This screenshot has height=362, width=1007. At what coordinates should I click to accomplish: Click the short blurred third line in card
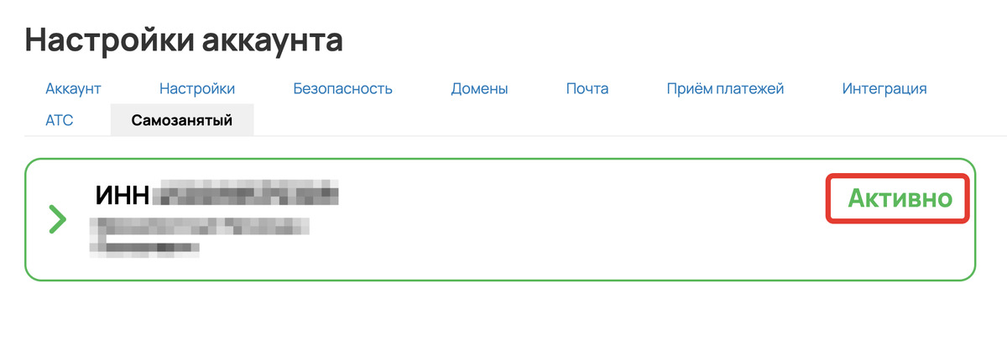144,247
